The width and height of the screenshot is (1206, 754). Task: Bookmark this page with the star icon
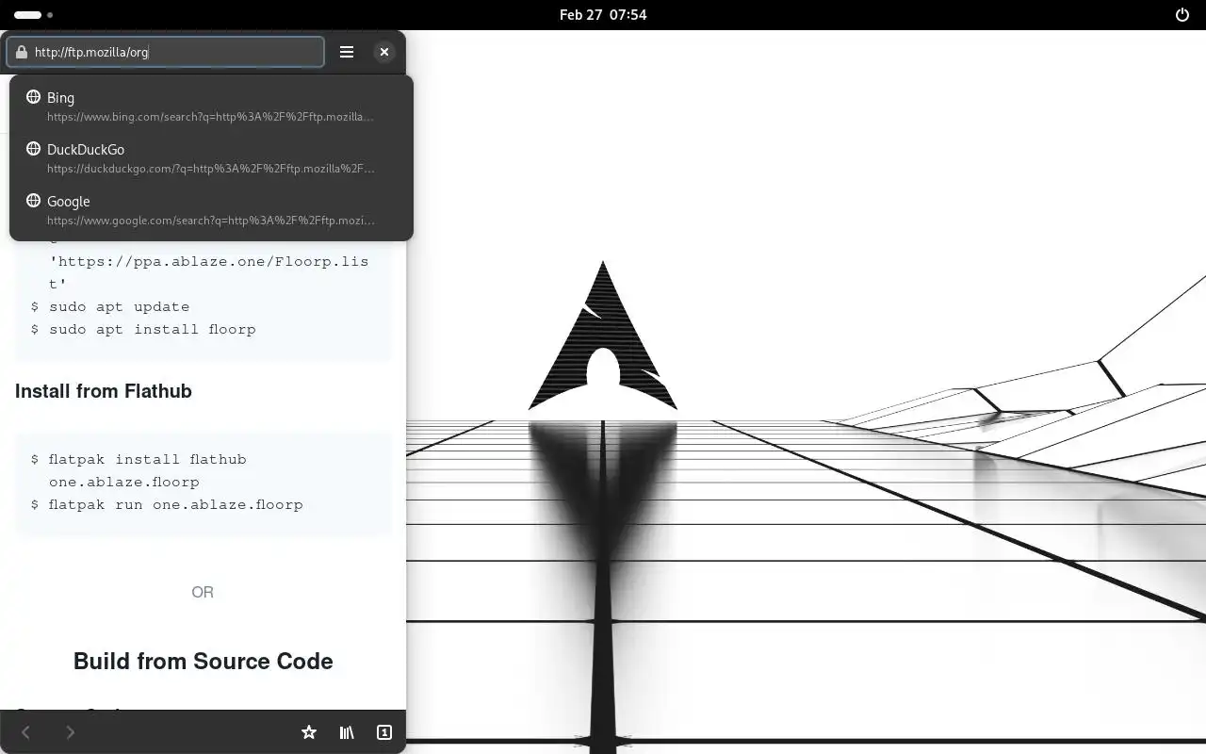(x=308, y=732)
